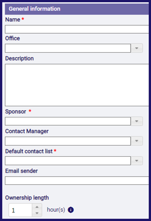Focus the Sponsor combo box field
The width and height of the screenshot is (151, 221).
pyautogui.click(x=68, y=121)
